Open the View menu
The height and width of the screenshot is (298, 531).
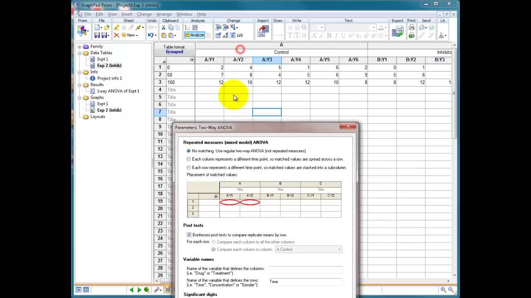click(112, 14)
